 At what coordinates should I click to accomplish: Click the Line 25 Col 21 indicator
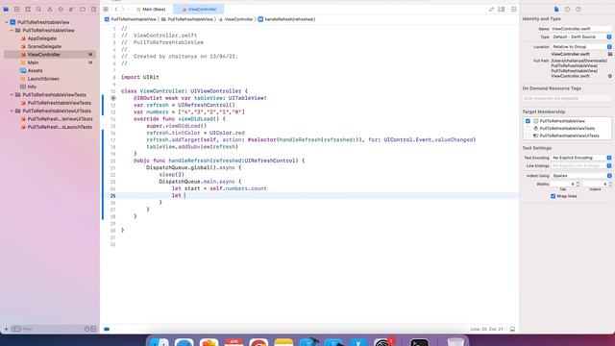click(x=487, y=329)
